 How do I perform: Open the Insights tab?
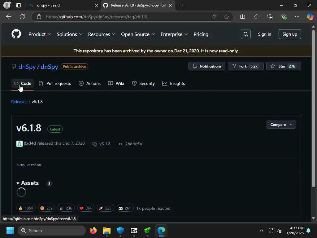coord(173,83)
